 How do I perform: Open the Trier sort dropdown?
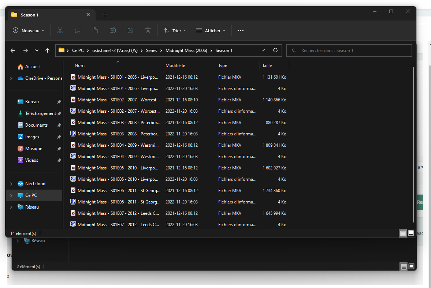click(x=175, y=31)
